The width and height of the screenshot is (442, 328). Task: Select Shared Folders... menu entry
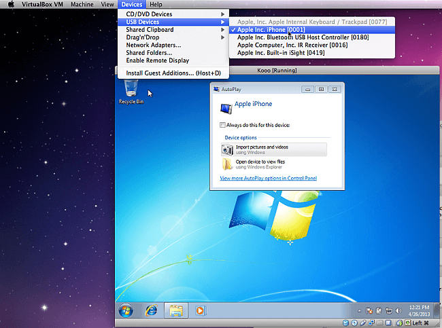click(173, 53)
